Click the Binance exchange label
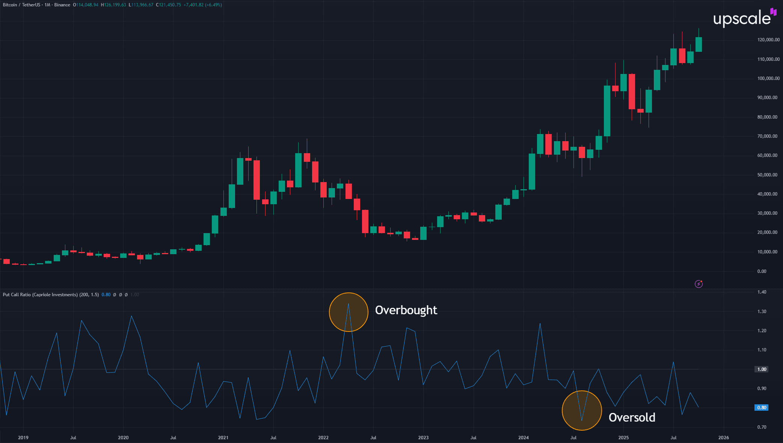Screen dimensions: 783x443 (x=62, y=5)
